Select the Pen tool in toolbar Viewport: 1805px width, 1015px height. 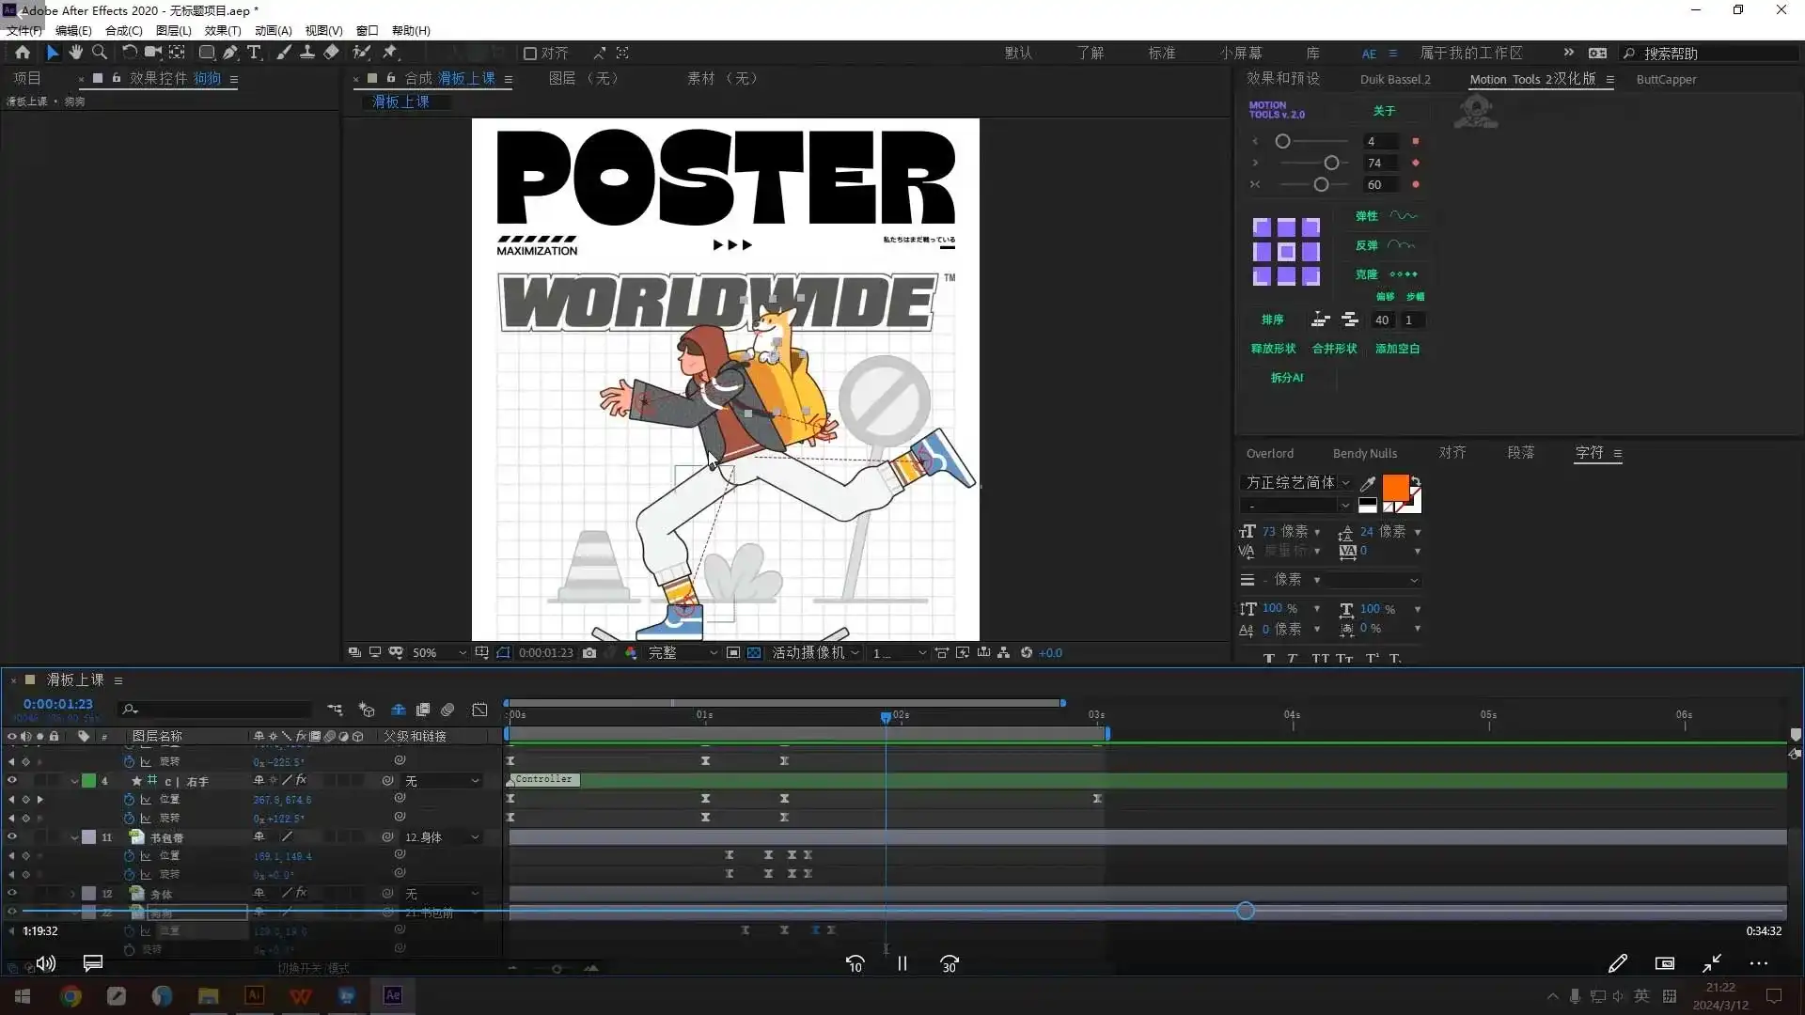(x=230, y=53)
